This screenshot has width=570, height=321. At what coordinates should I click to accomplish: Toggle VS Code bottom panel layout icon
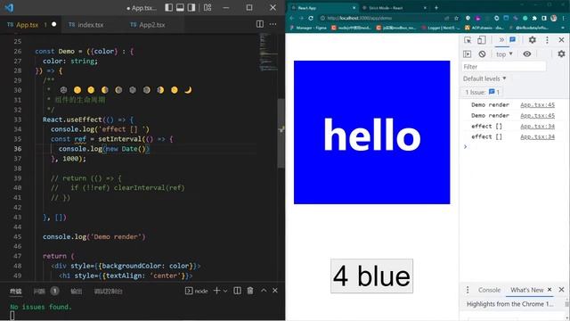point(180,8)
